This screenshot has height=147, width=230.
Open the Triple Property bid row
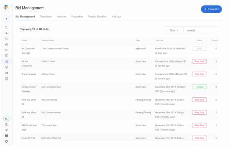(119, 77)
